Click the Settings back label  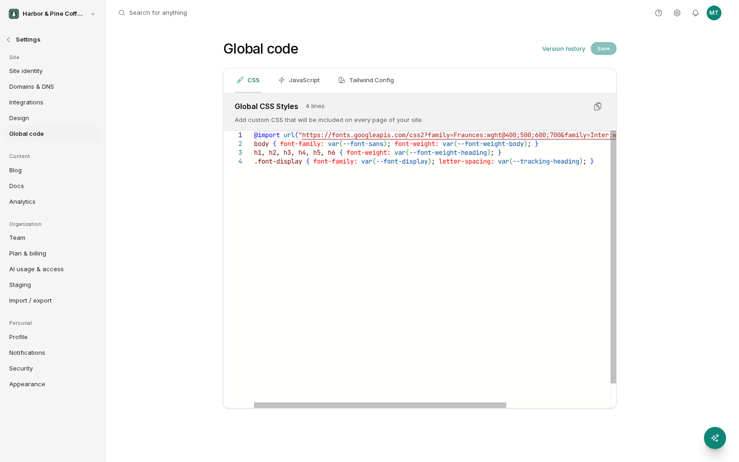click(28, 40)
